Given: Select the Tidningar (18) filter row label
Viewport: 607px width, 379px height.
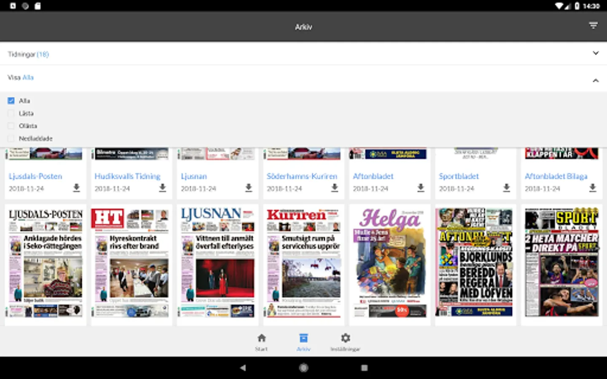Looking at the screenshot, I should pos(28,54).
